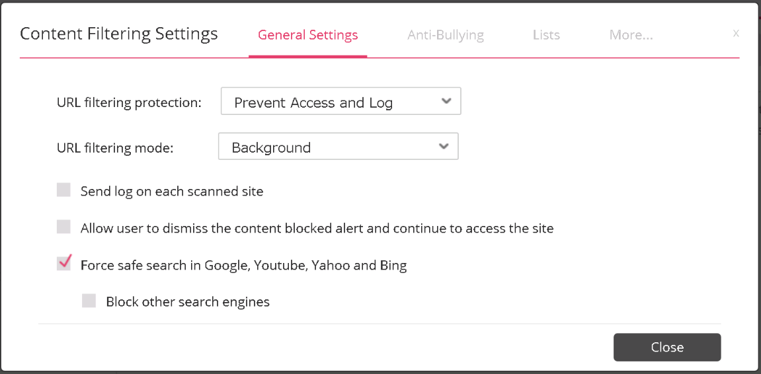
Task: Check the Block other search engines box
Action: (89, 301)
